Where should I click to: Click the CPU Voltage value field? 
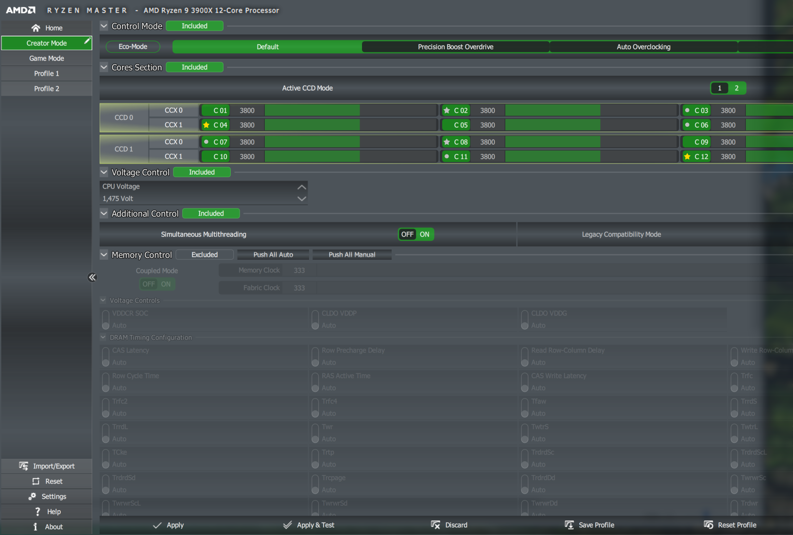coord(198,199)
